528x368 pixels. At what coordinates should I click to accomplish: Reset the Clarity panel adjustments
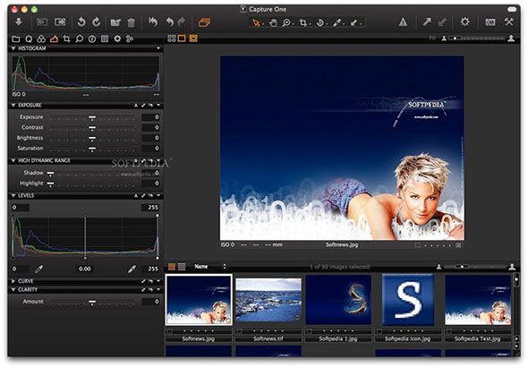click(150, 289)
